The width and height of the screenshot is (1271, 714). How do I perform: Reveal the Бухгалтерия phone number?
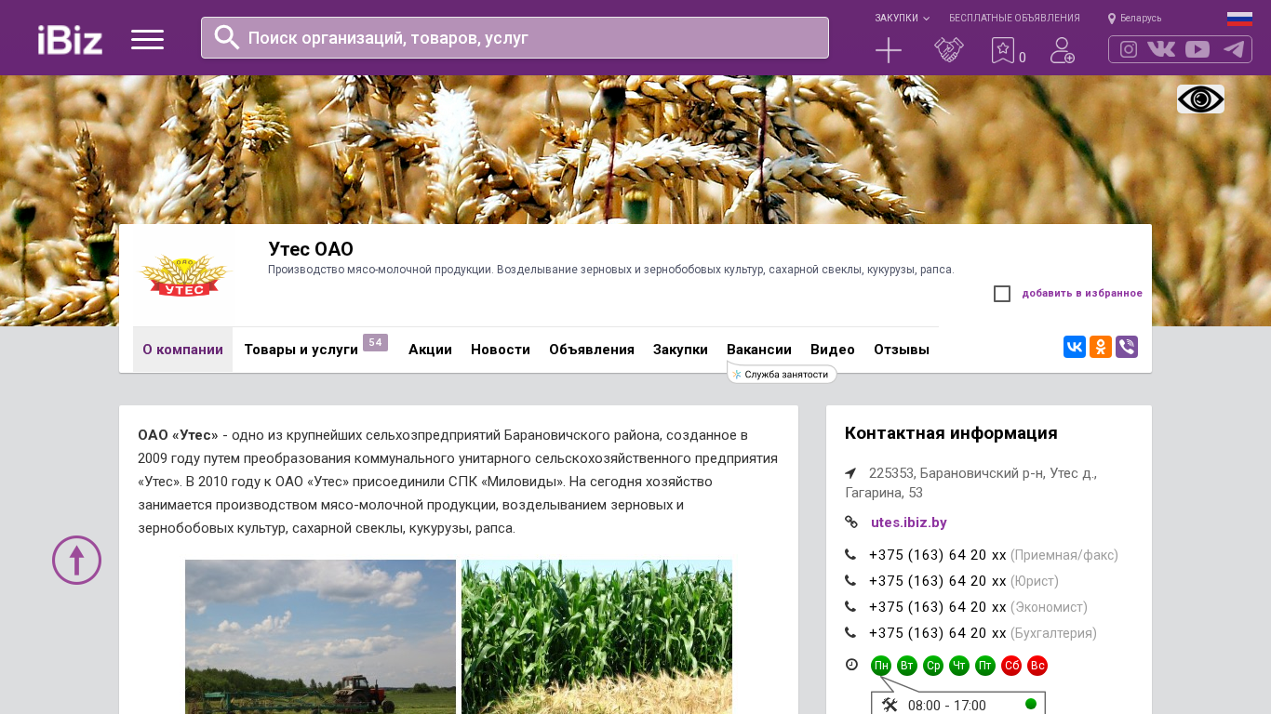tap(938, 633)
